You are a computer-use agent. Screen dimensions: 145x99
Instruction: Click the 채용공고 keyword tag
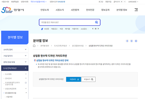(54, 29)
